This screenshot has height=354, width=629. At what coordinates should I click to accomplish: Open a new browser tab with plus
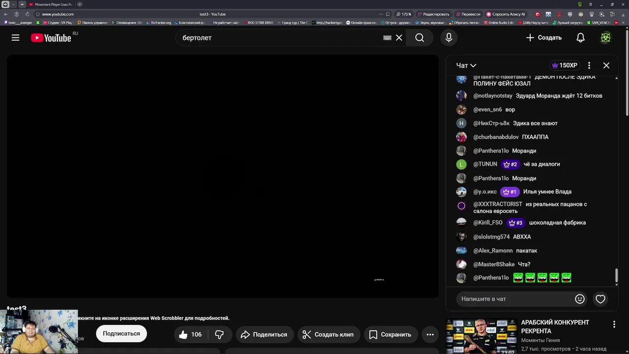(80, 4)
